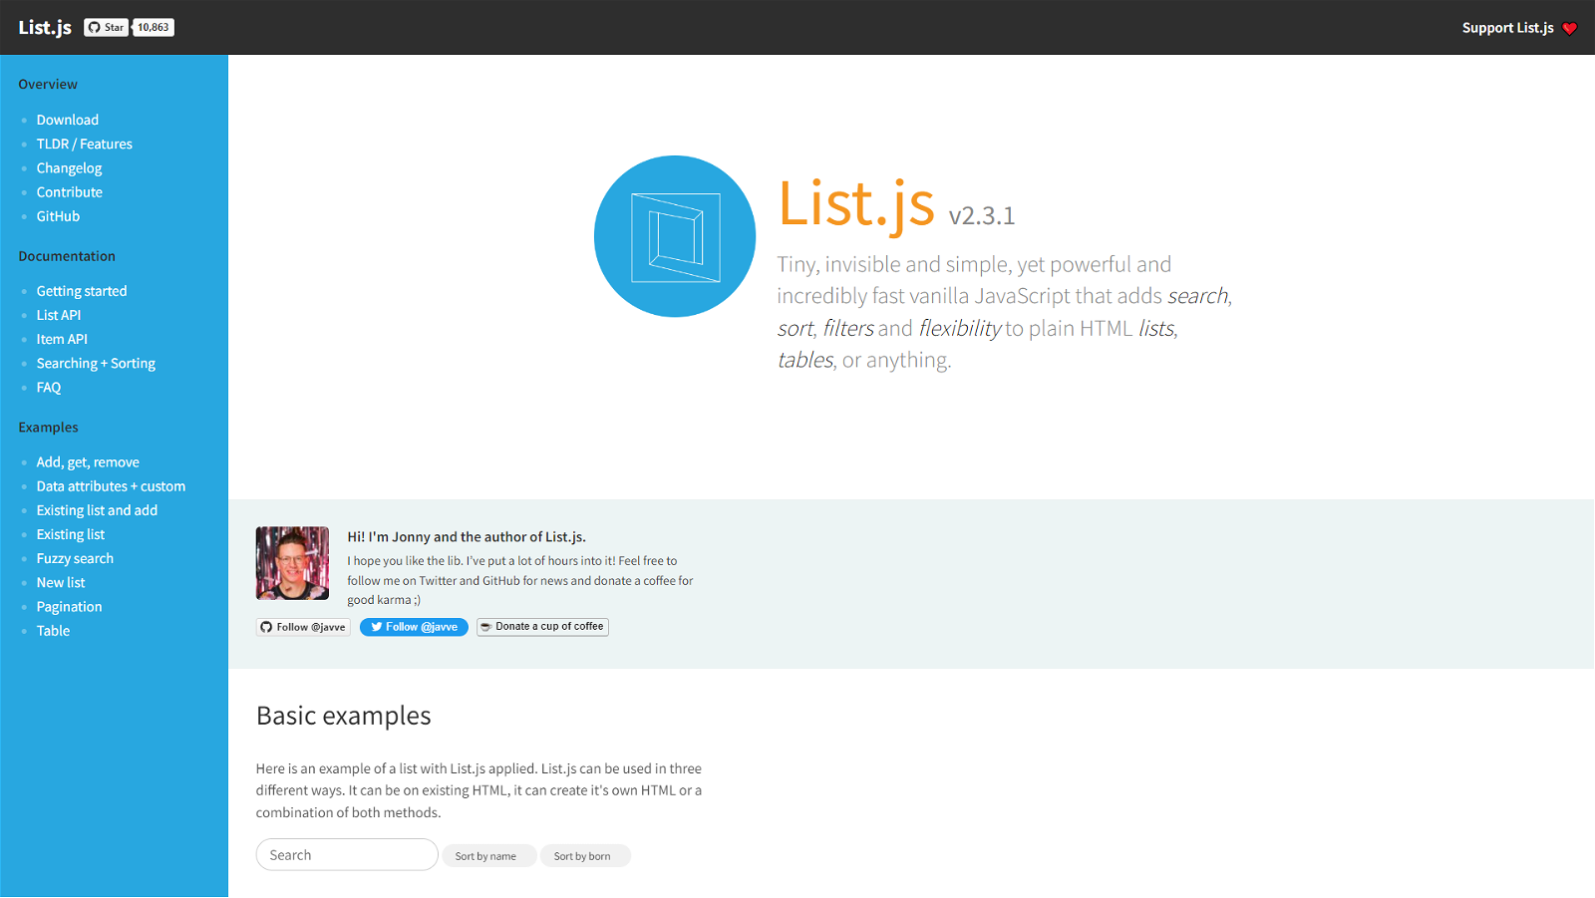
Task: Click the round blue List.js logo
Action: coord(675,236)
